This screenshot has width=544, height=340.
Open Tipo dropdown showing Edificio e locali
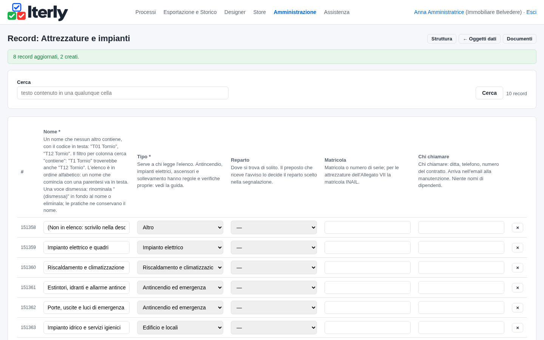coord(180,328)
